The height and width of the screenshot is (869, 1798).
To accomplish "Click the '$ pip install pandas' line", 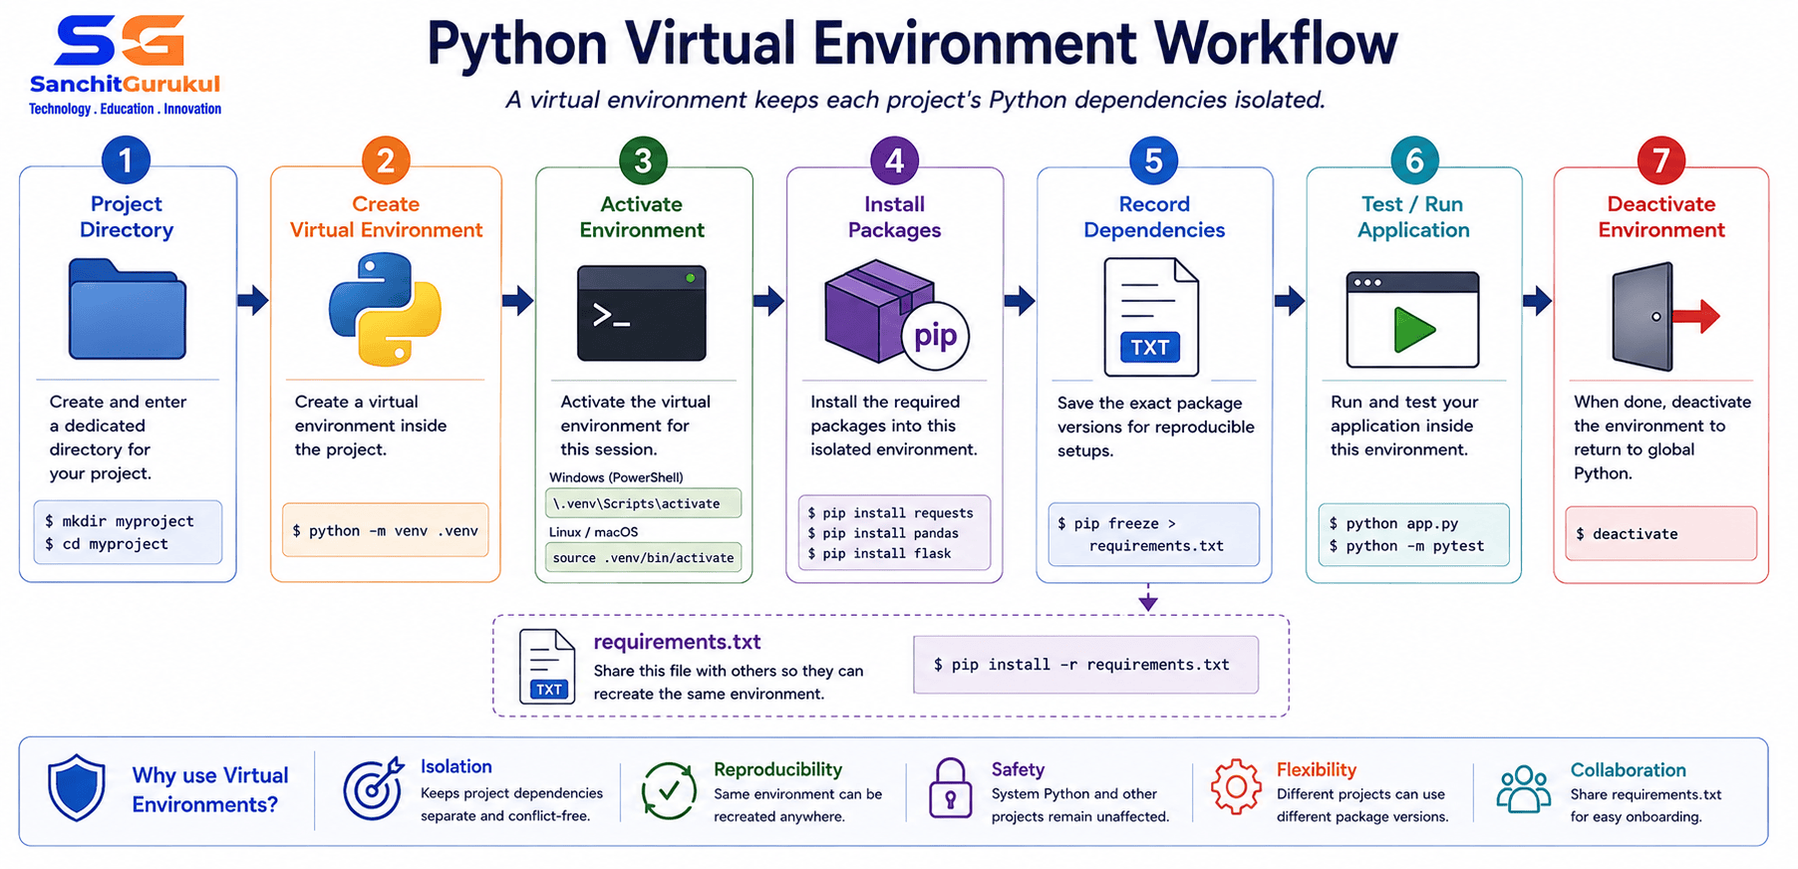I will click(883, 533).
